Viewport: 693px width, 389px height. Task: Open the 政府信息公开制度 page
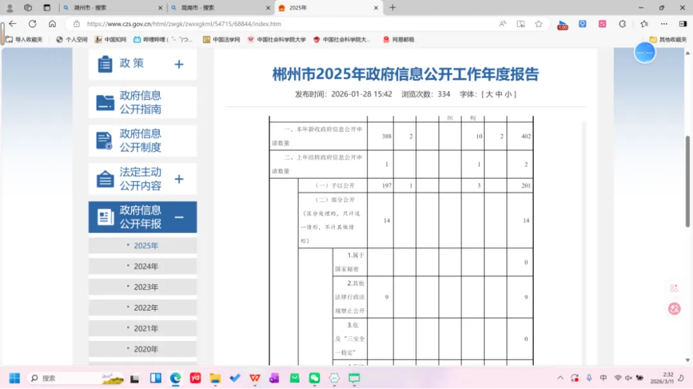[142, 141]
